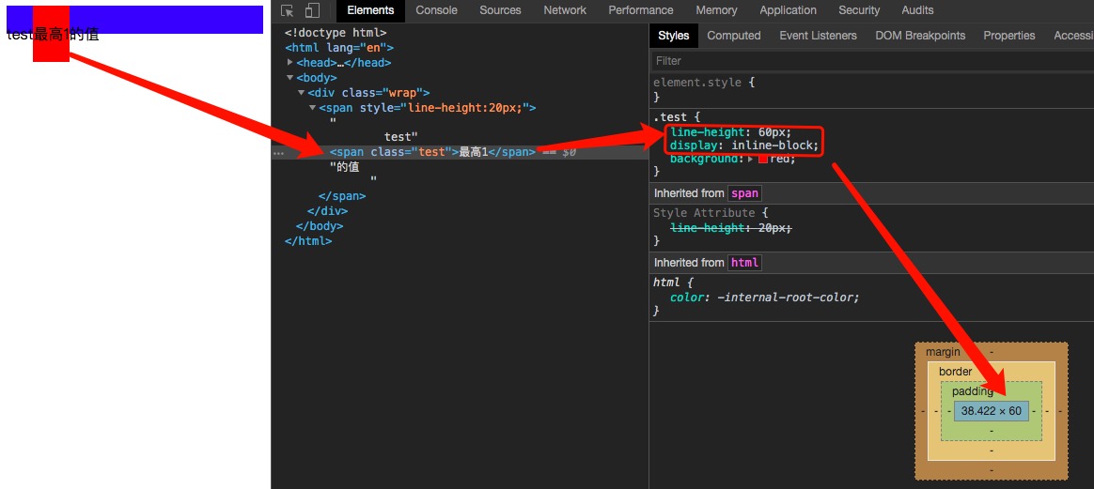Click the Inherited from span link
Screen dimensions: 1094x489
[744, 193]
